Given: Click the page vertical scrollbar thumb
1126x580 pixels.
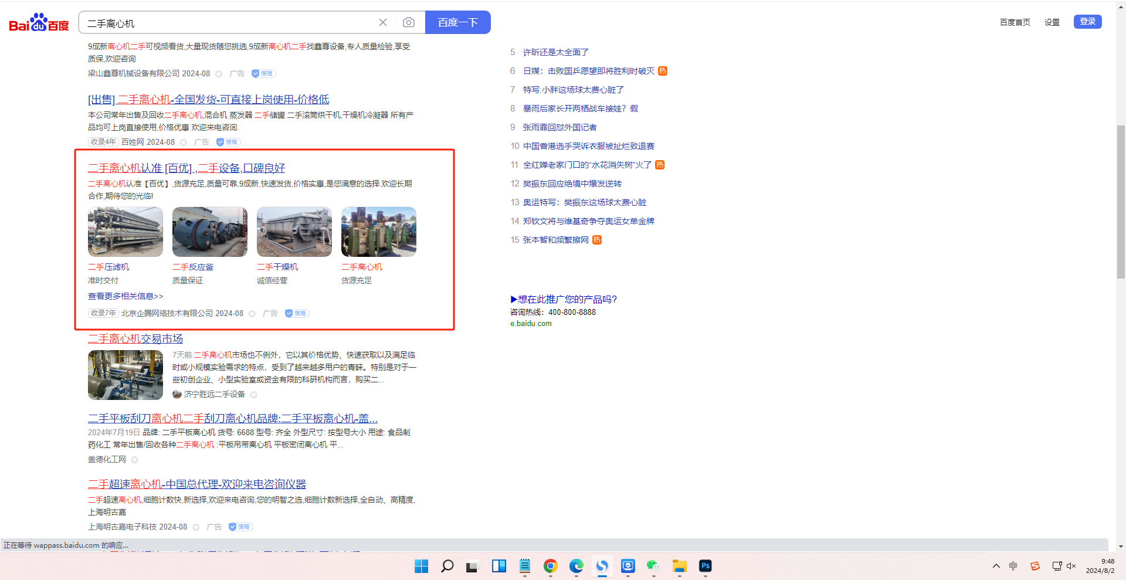Looking at the screenshot, I should coord(1121,199).
